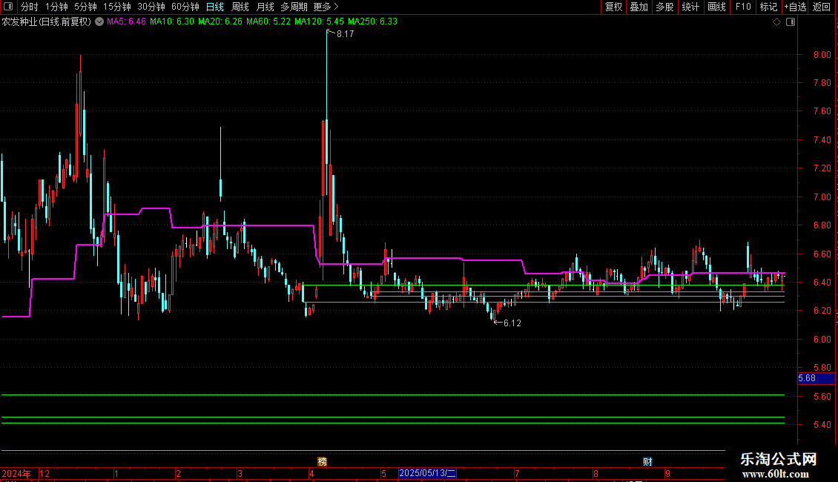Open the 画线 drawing tools
This screenshot has height=482, width=838.
click(x=716, y=7)
